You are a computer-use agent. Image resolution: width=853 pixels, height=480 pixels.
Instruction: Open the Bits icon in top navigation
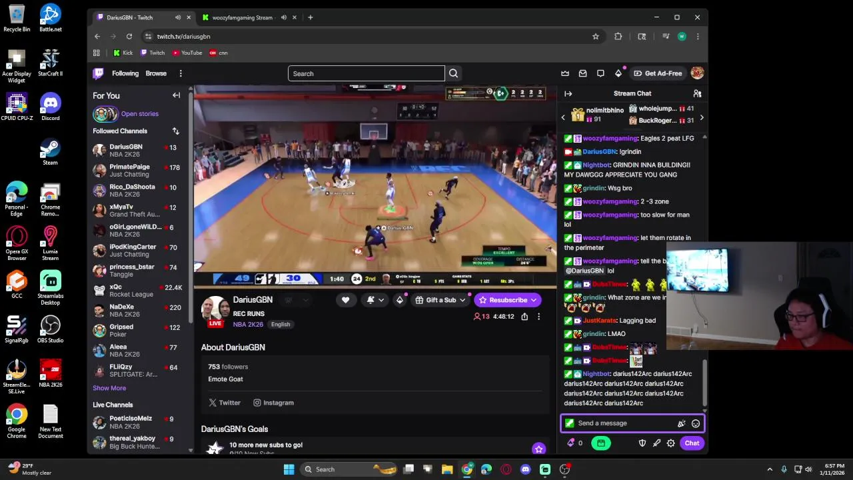(618, 73)
